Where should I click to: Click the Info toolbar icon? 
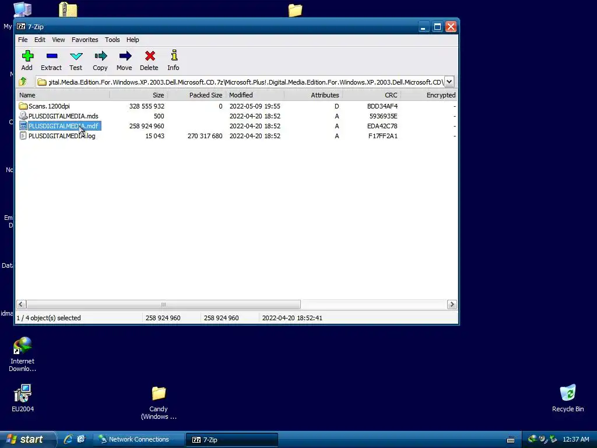174,55
